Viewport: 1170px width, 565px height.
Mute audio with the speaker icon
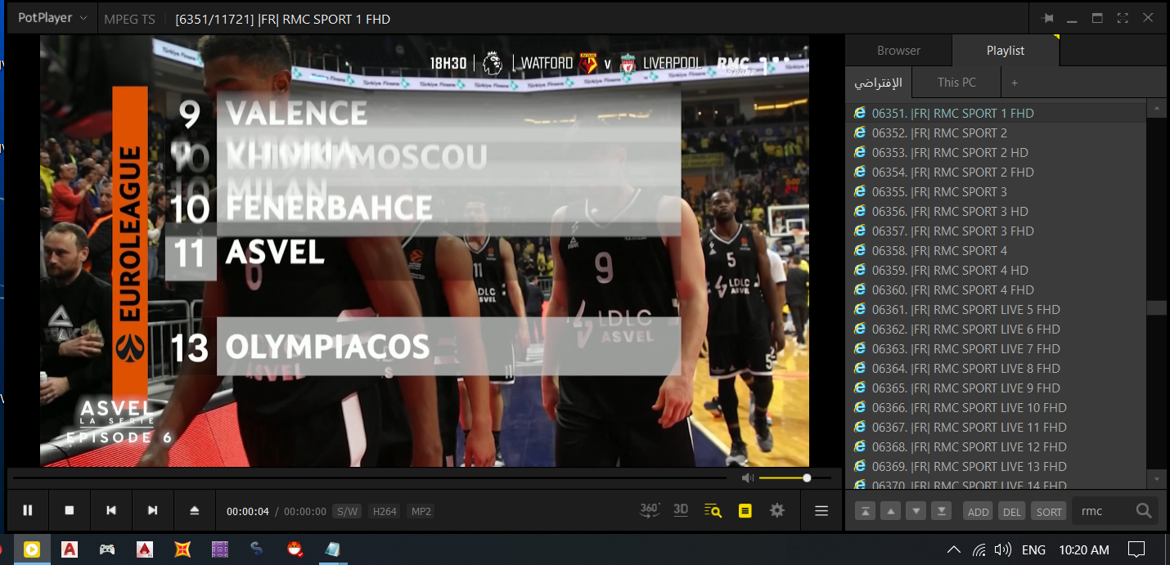(748, 478)
